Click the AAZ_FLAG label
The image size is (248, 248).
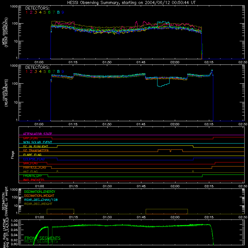(30, 172)
